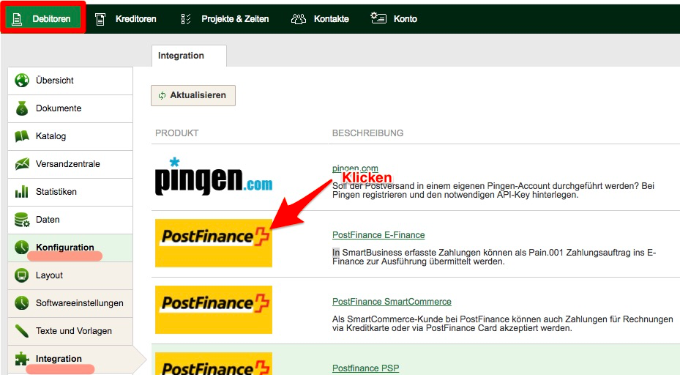This screenshot has width=680, height=375.
Task: Click the Texte und Vorlagen pencil icon
Action: pyautogui.click(x=22, y=331)
